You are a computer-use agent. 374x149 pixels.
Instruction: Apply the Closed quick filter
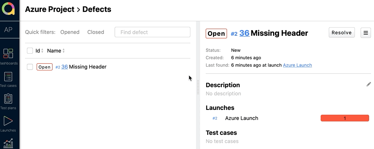click(96, 32)
